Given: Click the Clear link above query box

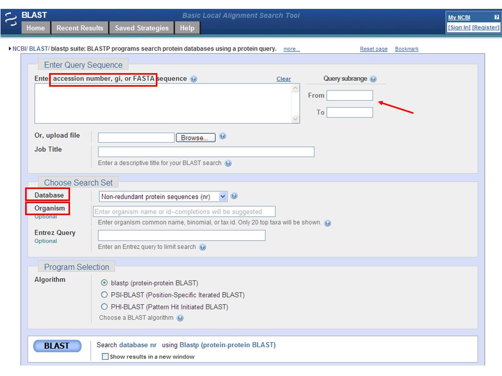Looking at the screenshot, I should click(283, 79).
